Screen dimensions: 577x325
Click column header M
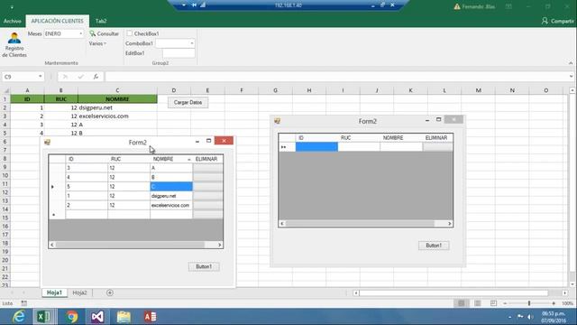479,90
